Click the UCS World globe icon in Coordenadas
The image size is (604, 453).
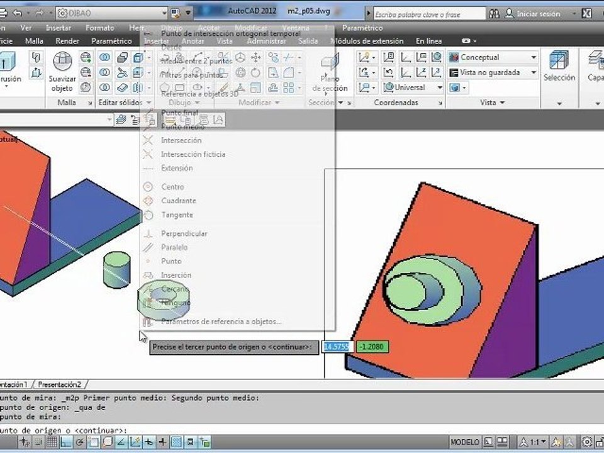tap(437, 57)
